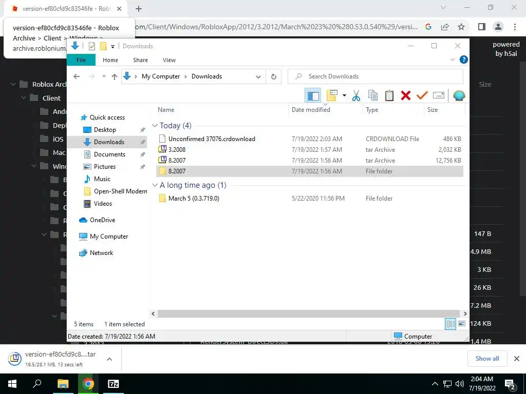
Task: Collapse the A long time ago group
Action: point(155,185)
